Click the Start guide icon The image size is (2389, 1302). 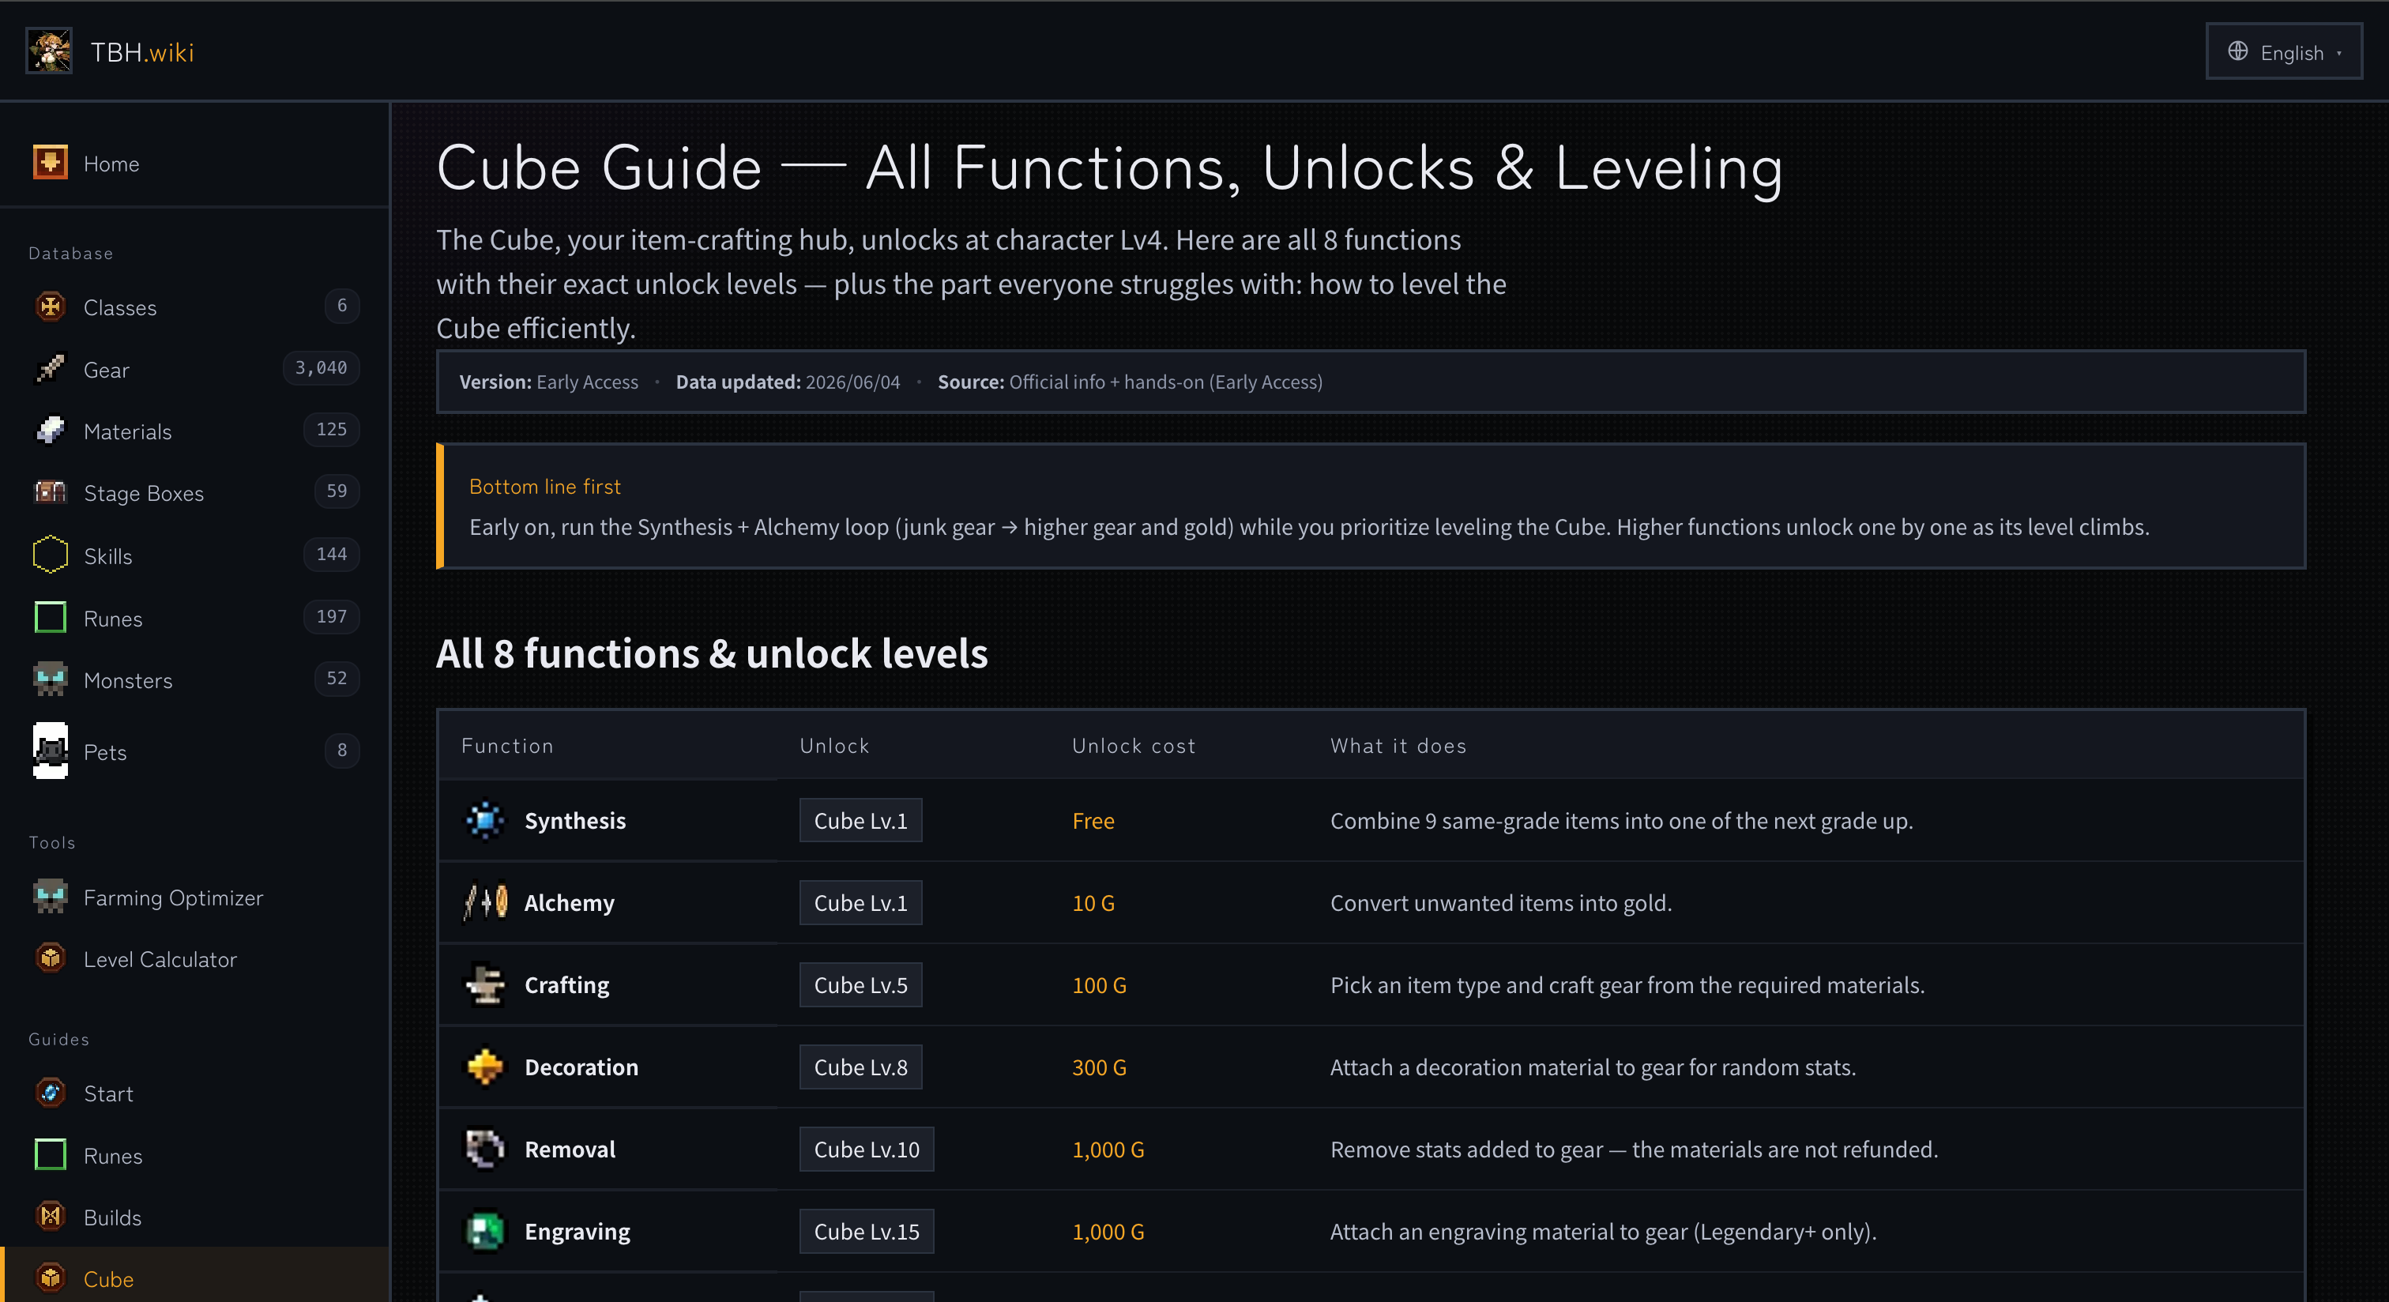point(50,1093)
